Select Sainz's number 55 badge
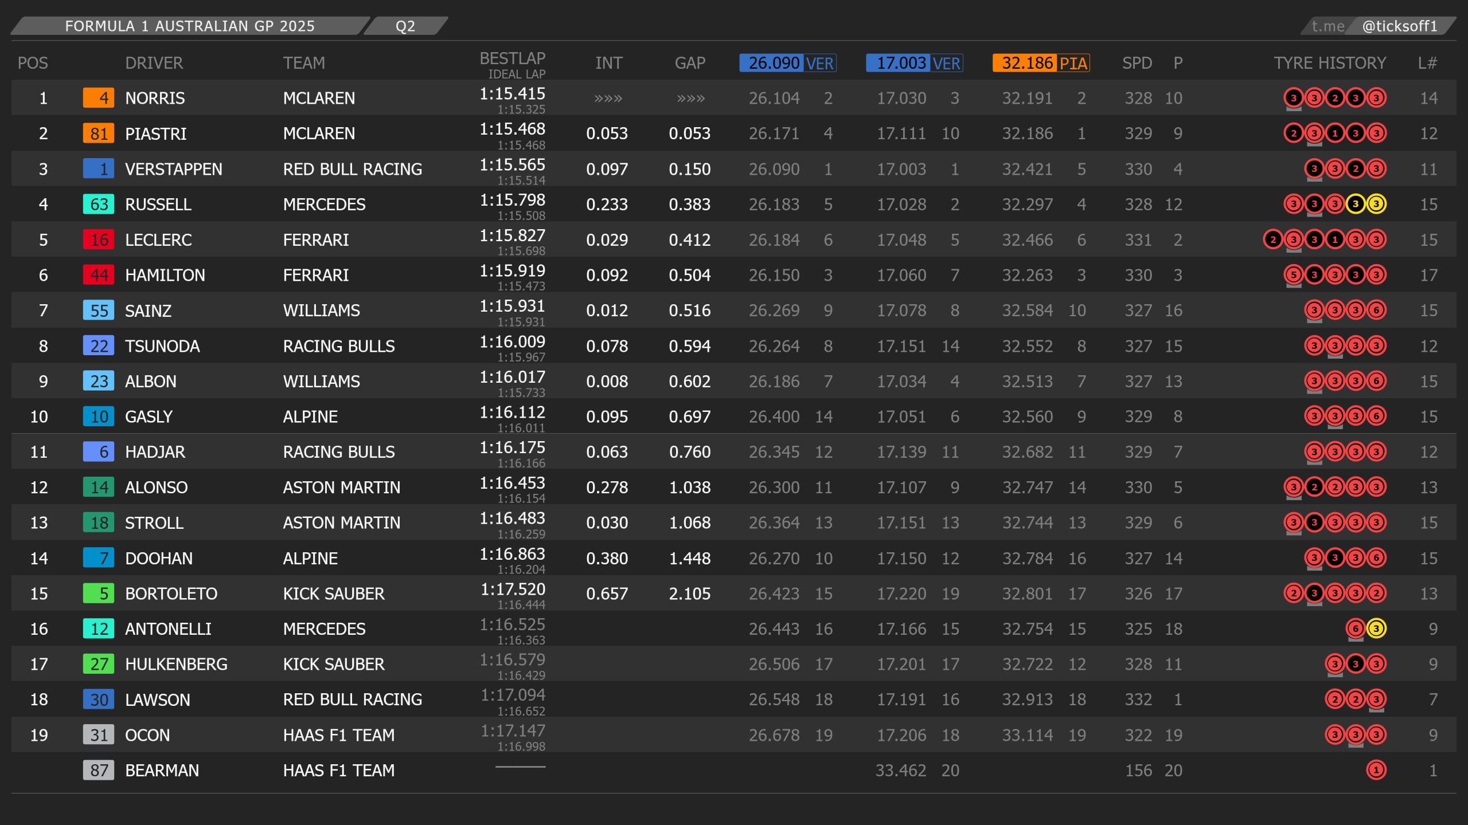The width and height of the screenshot is (1468, 825). pos(99,311)
